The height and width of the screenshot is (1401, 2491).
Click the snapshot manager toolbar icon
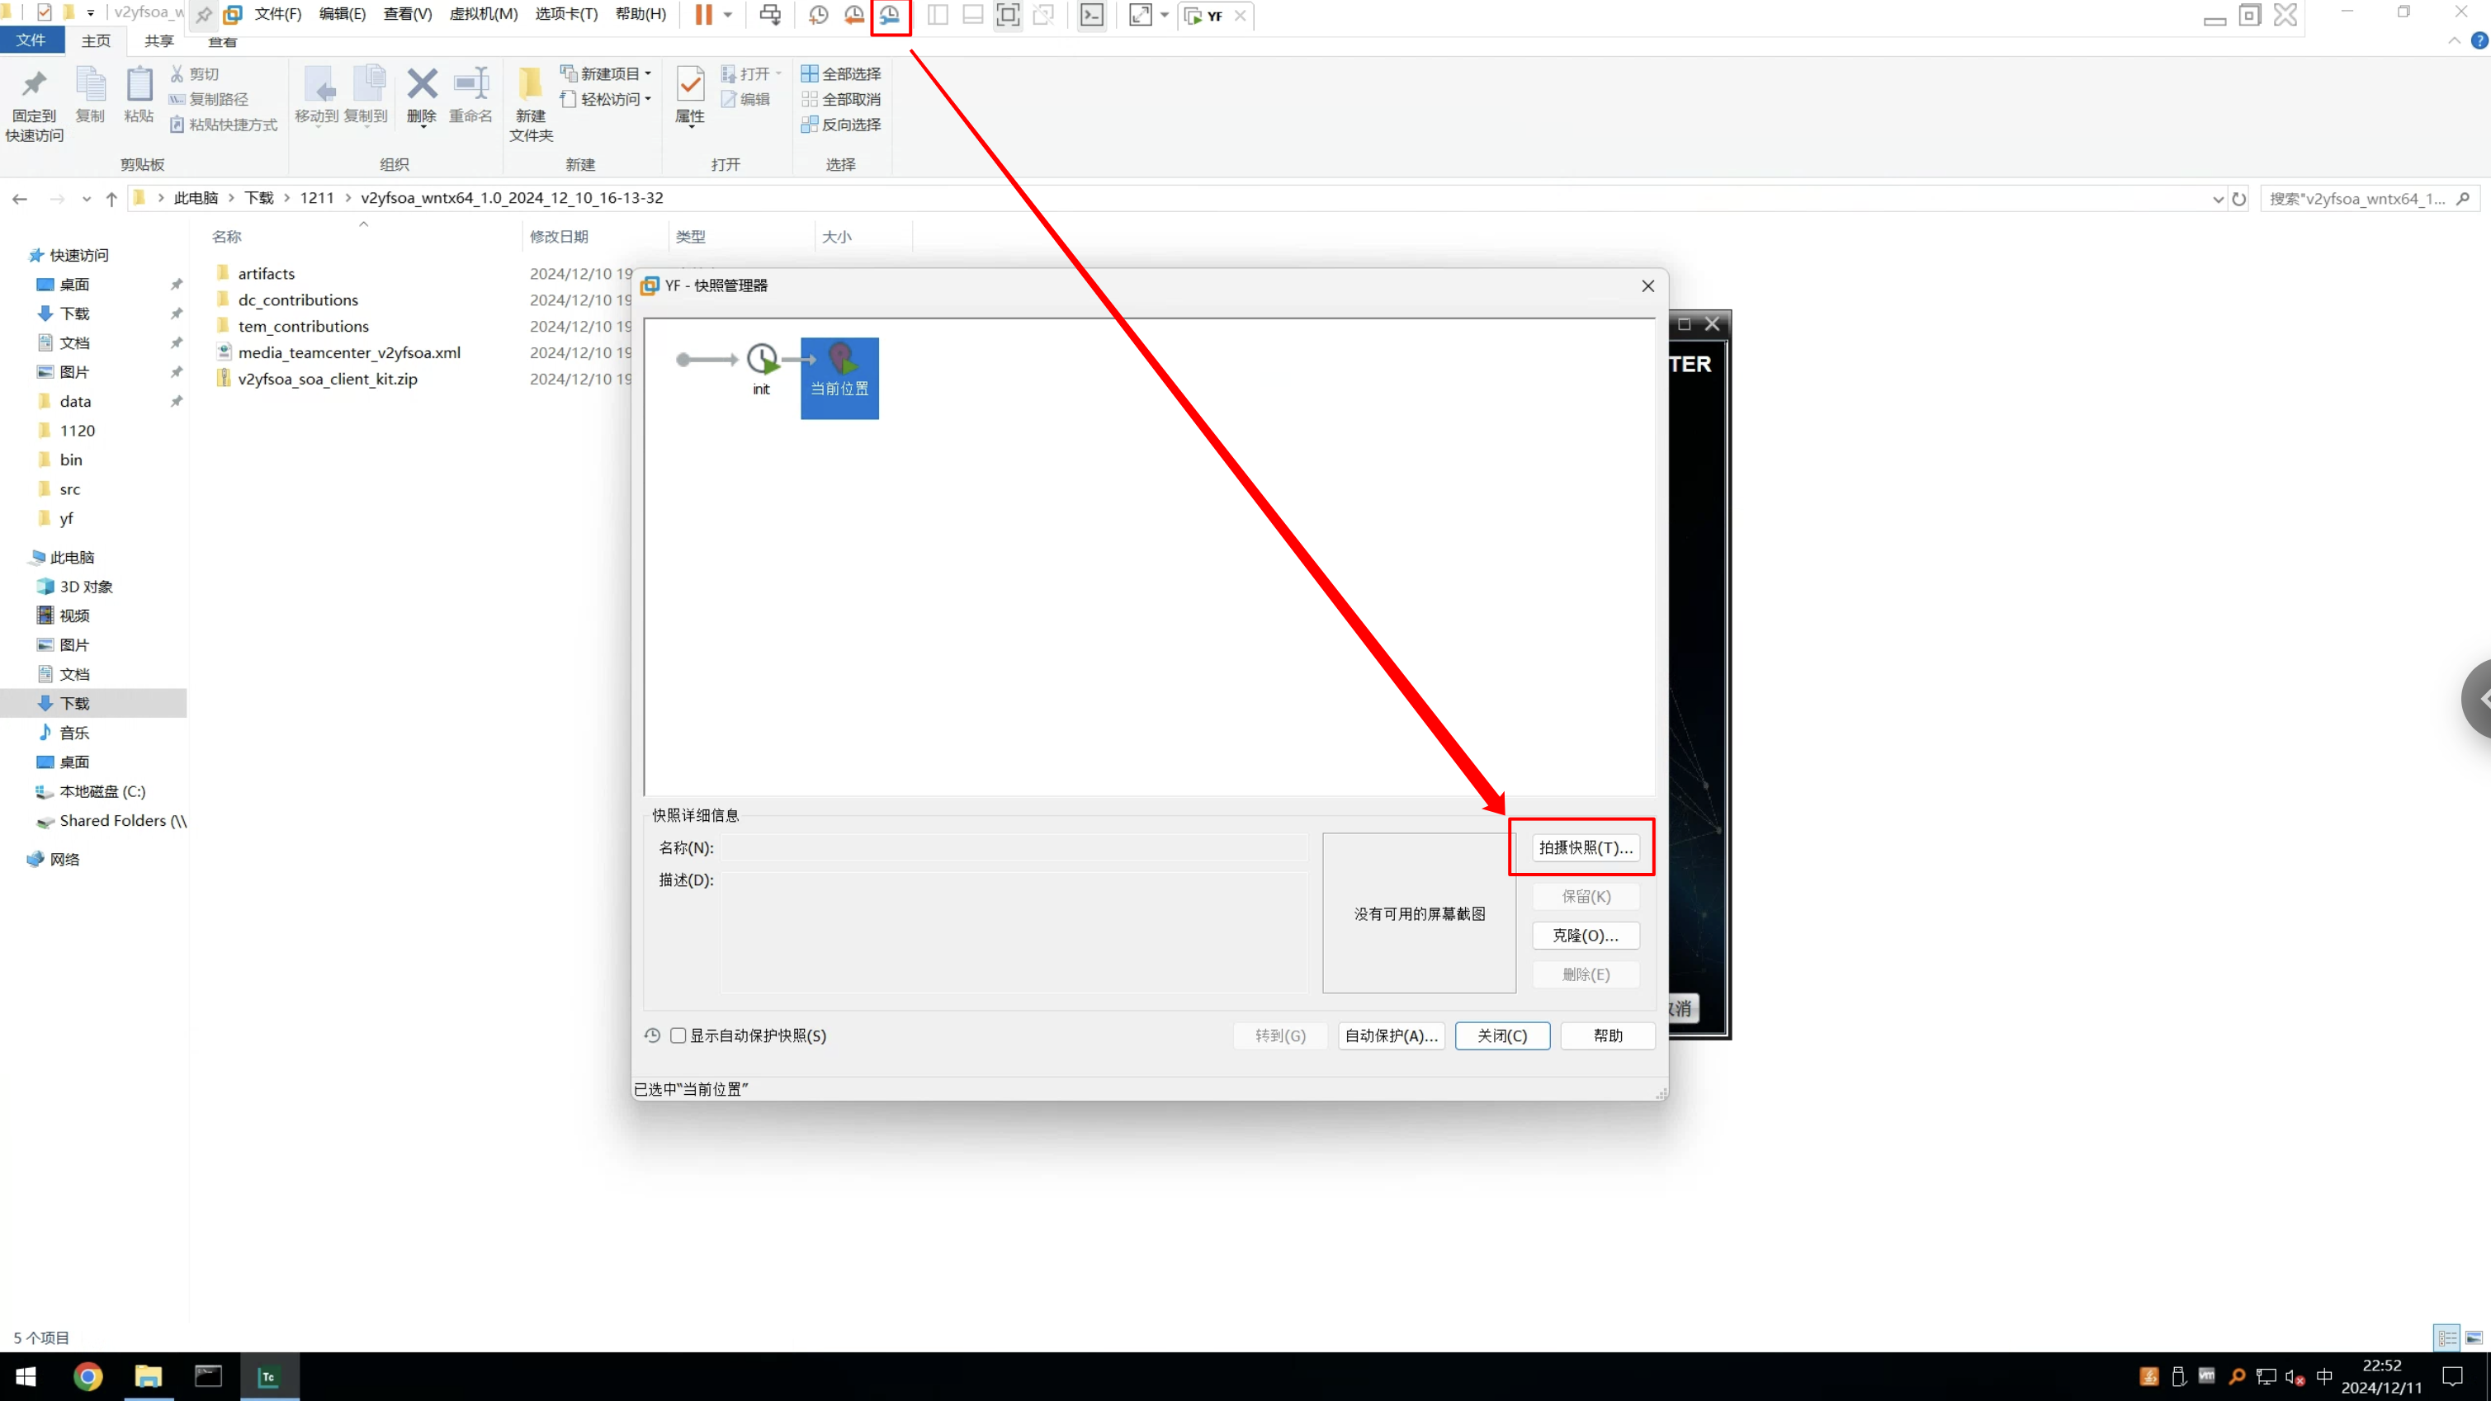coord(890,16)
